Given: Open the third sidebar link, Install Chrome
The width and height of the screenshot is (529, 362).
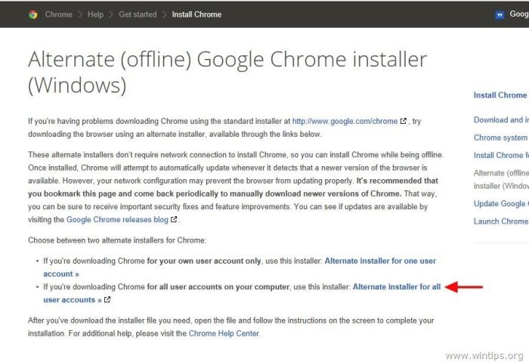Looking at the screenshot, I should click(501, 155).
